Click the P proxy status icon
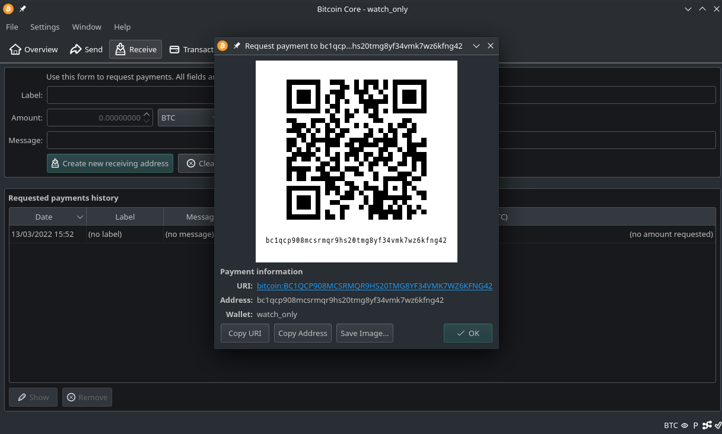The height and width of the screenshot is (434, 722). [695, 425]
